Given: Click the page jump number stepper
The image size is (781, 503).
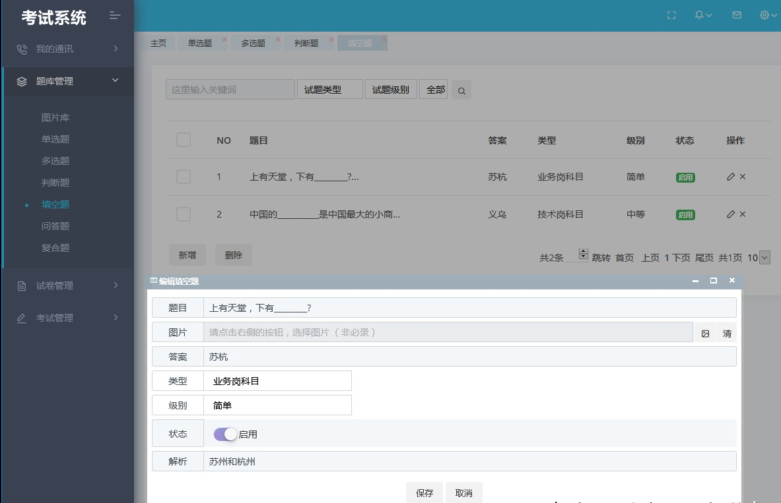Looking at the screenshot, I should [583, 254].
